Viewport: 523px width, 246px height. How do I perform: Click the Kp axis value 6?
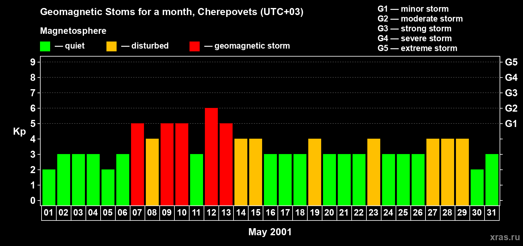pyautogui.click(x=33, y=108)
